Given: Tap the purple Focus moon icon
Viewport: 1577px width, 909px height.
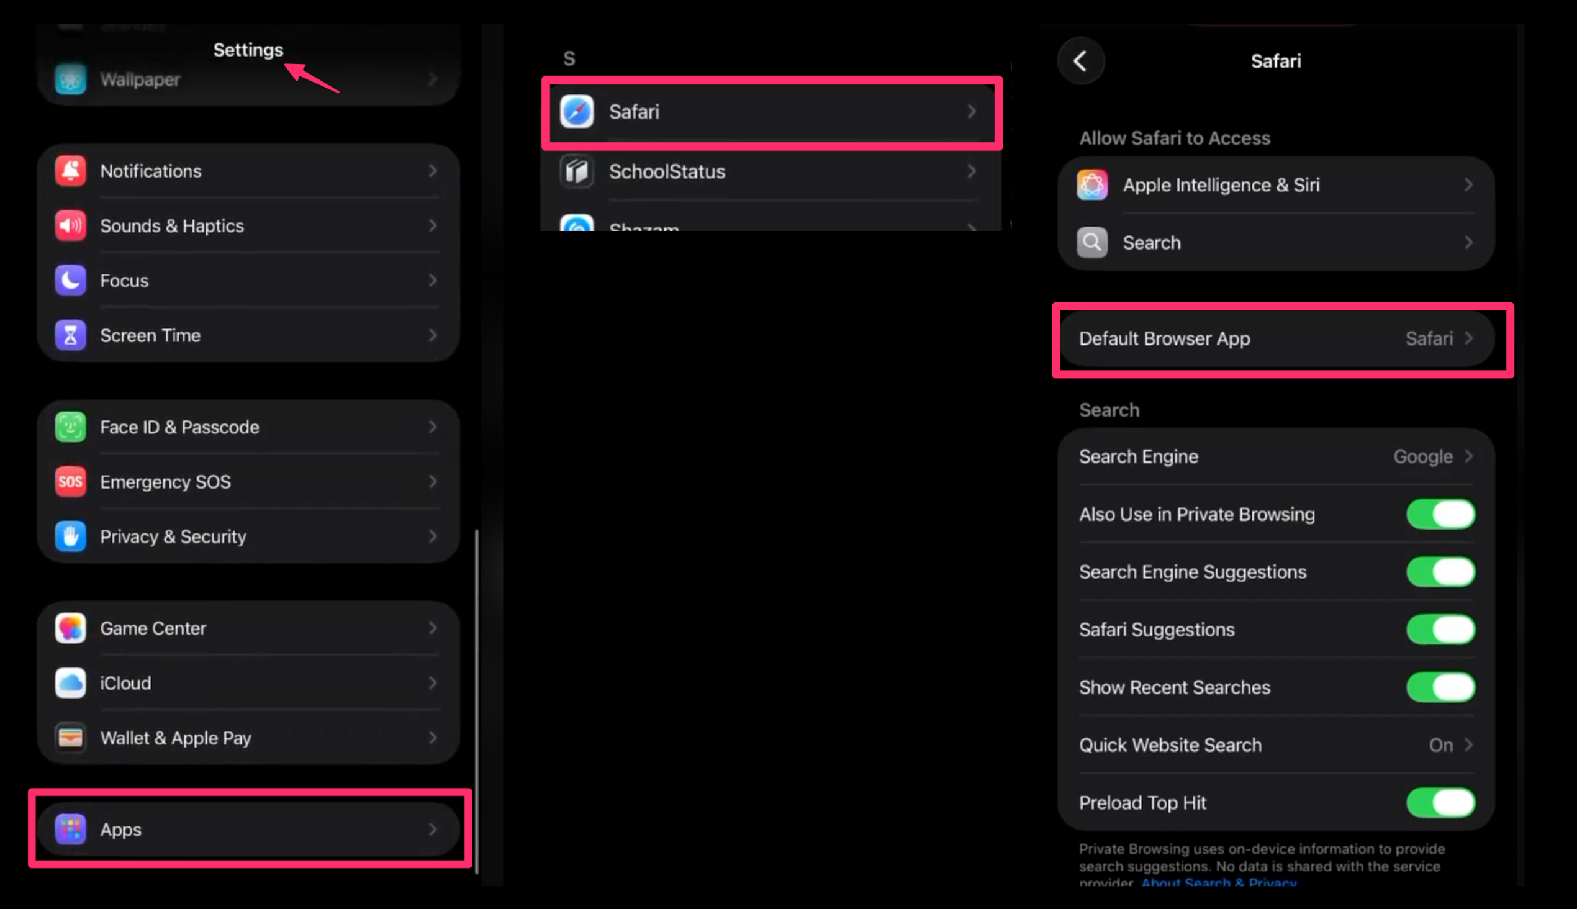Looking at the screenshot, I should 71,280.
